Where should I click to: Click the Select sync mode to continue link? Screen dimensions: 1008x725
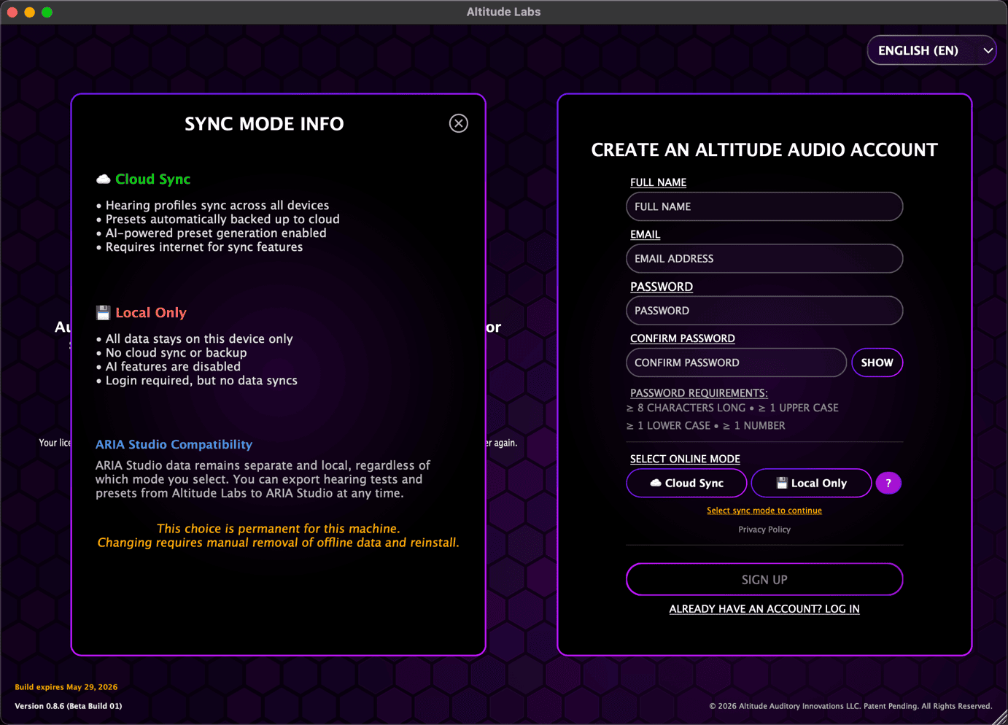[764, 511]
